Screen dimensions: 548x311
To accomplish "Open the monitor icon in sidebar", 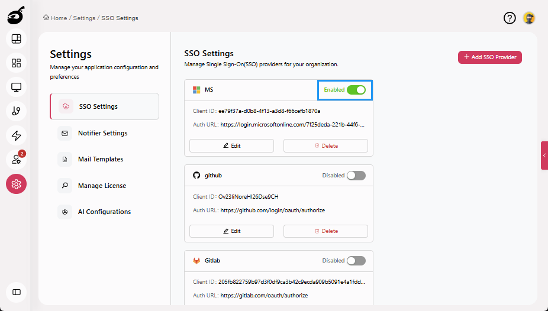I will [16, 87].
